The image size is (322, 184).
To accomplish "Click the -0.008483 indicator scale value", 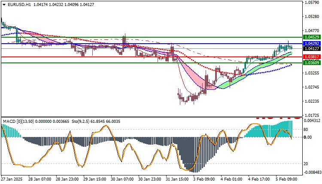I will point(312,172).
